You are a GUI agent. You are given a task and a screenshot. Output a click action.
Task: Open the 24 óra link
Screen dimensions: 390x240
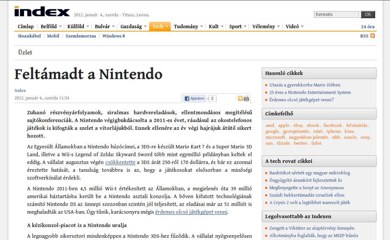click(368, 27)
